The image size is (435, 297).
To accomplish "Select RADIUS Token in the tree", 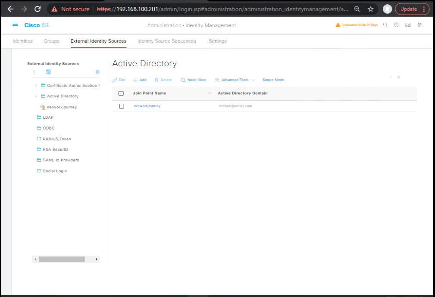I will tap(57, 139).
